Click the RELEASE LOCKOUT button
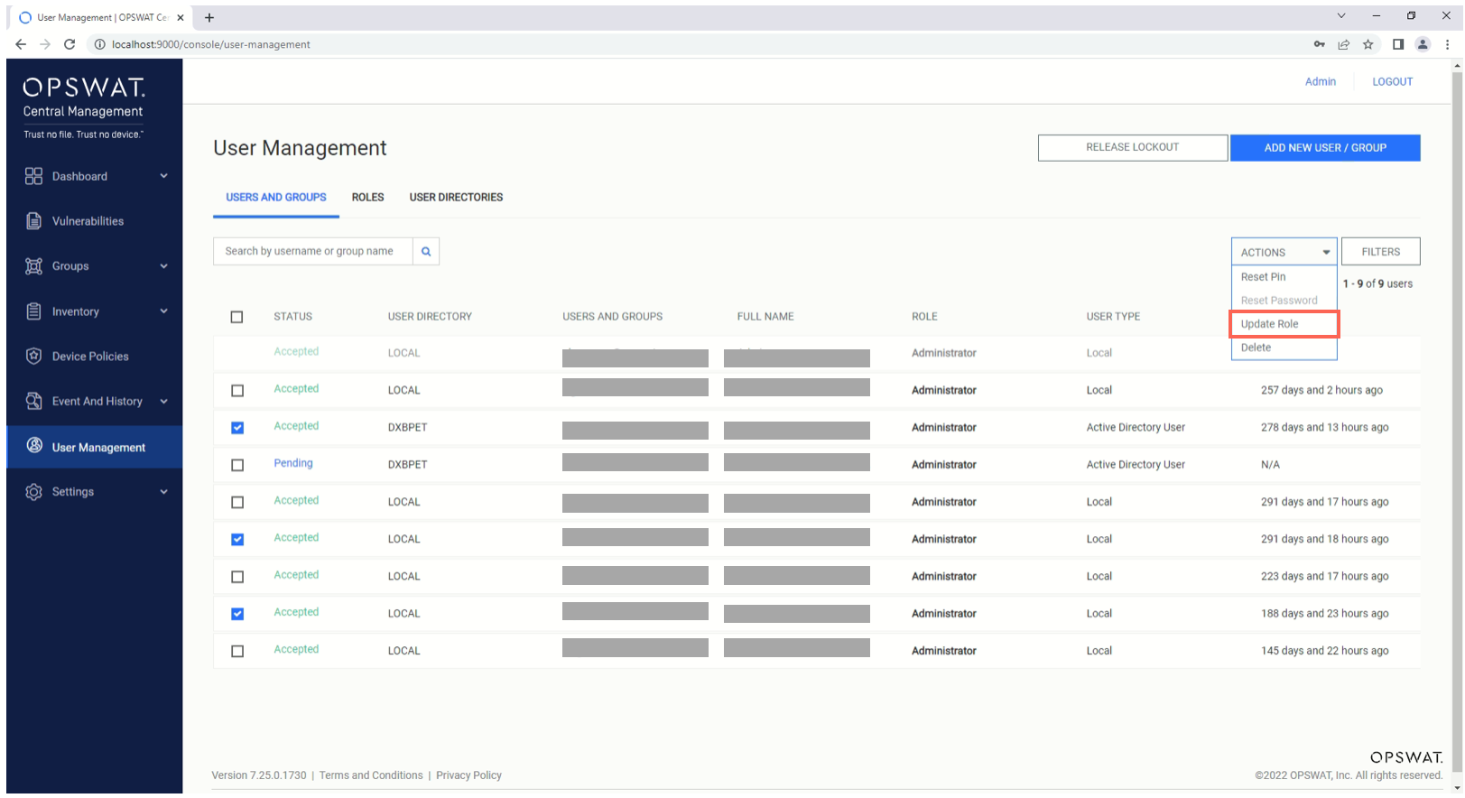Screen dimensions: 1465x798 [x=1133, y=147]
